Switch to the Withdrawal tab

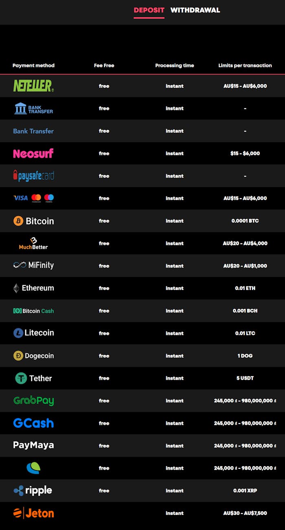[195, 10]
